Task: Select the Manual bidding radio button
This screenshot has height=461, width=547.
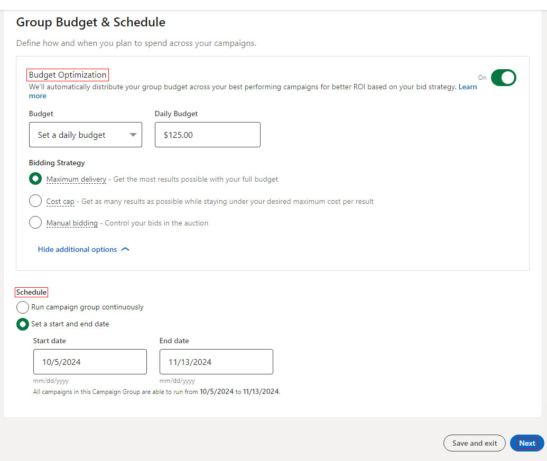Action: click(35, 222)
